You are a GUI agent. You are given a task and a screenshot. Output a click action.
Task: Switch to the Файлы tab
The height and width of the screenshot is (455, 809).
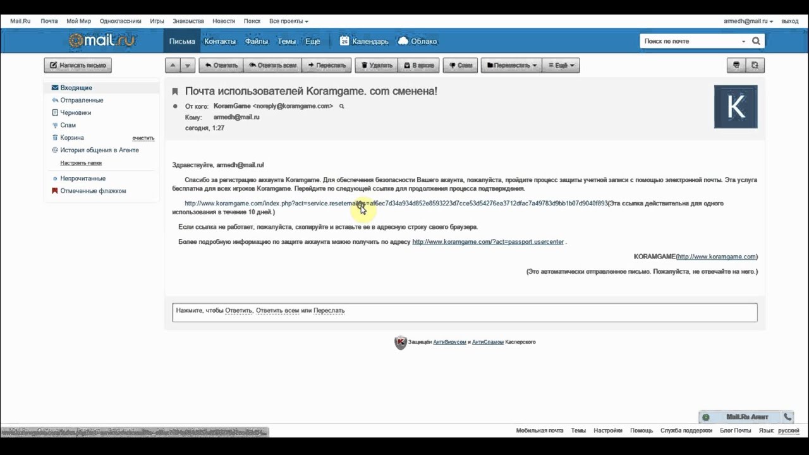257,41
